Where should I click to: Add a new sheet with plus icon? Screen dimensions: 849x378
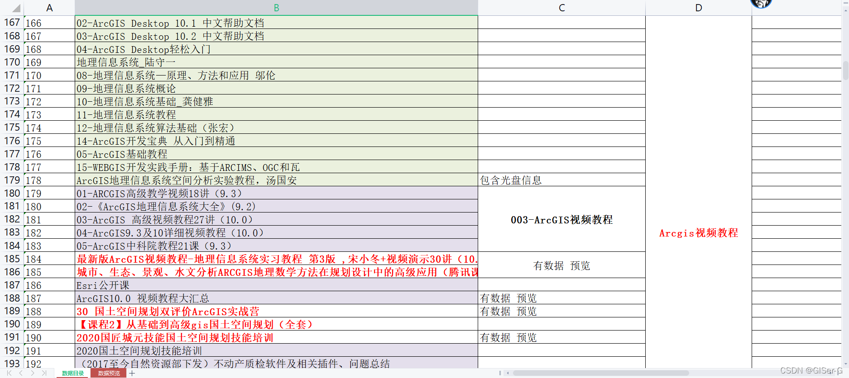tap(132, 373)
